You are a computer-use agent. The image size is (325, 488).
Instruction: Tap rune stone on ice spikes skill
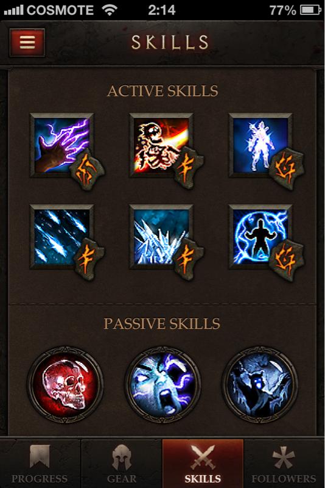coord(187,260)
